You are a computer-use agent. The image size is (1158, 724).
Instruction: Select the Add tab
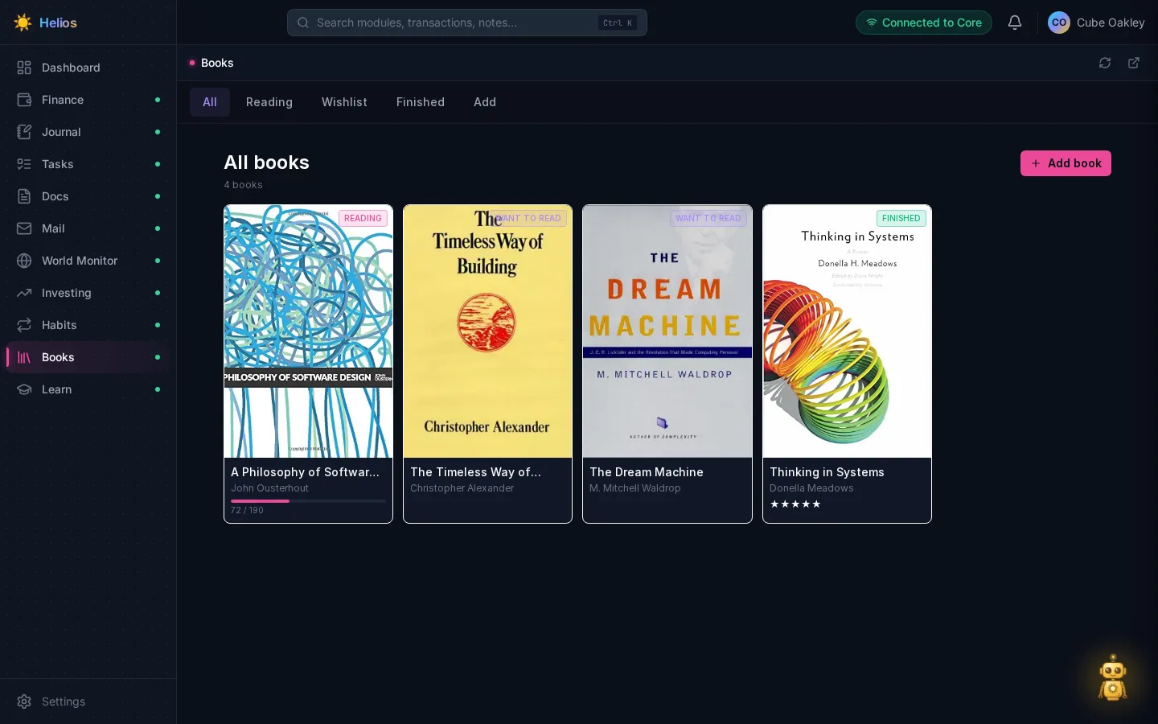[x=485, y=102]
